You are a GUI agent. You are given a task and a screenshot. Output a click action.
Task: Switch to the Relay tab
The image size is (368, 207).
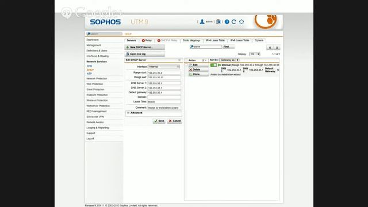point(147,40)
